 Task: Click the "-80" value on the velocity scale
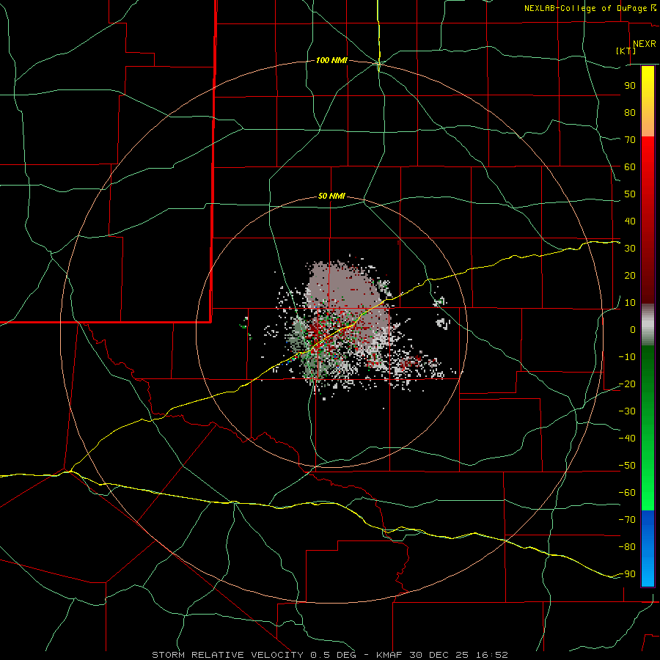click(x=627, y=547)
